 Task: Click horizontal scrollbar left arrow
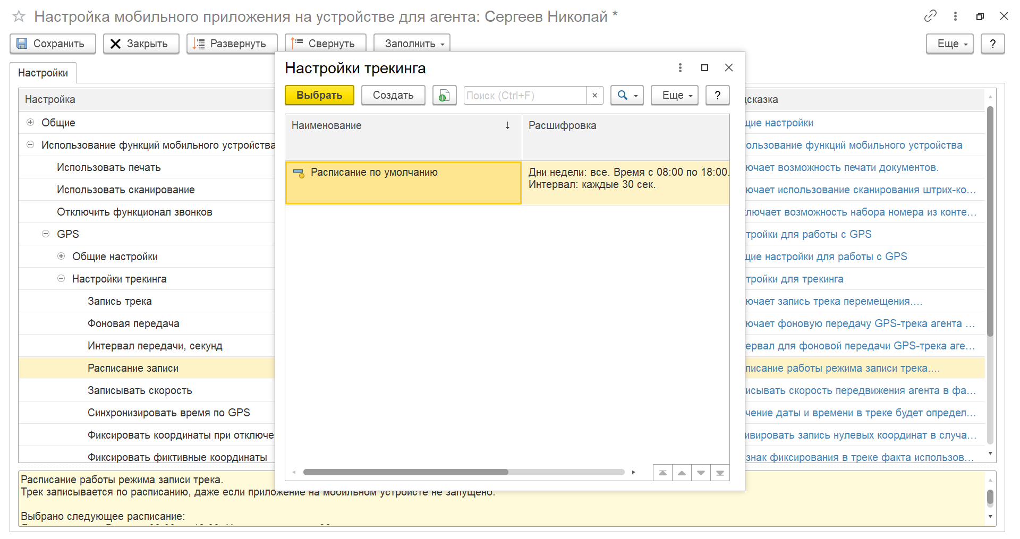pyautogui.click(x=294, y=472)
